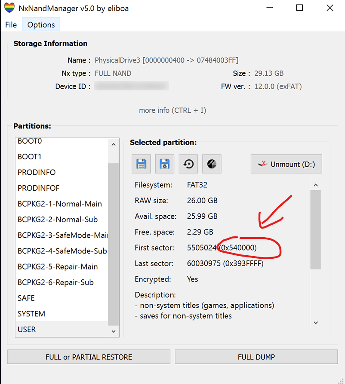The height and width of the screenshot is (384, 345).
Task: Click the restore partition circular arrow icon
Action: [188, 164]
